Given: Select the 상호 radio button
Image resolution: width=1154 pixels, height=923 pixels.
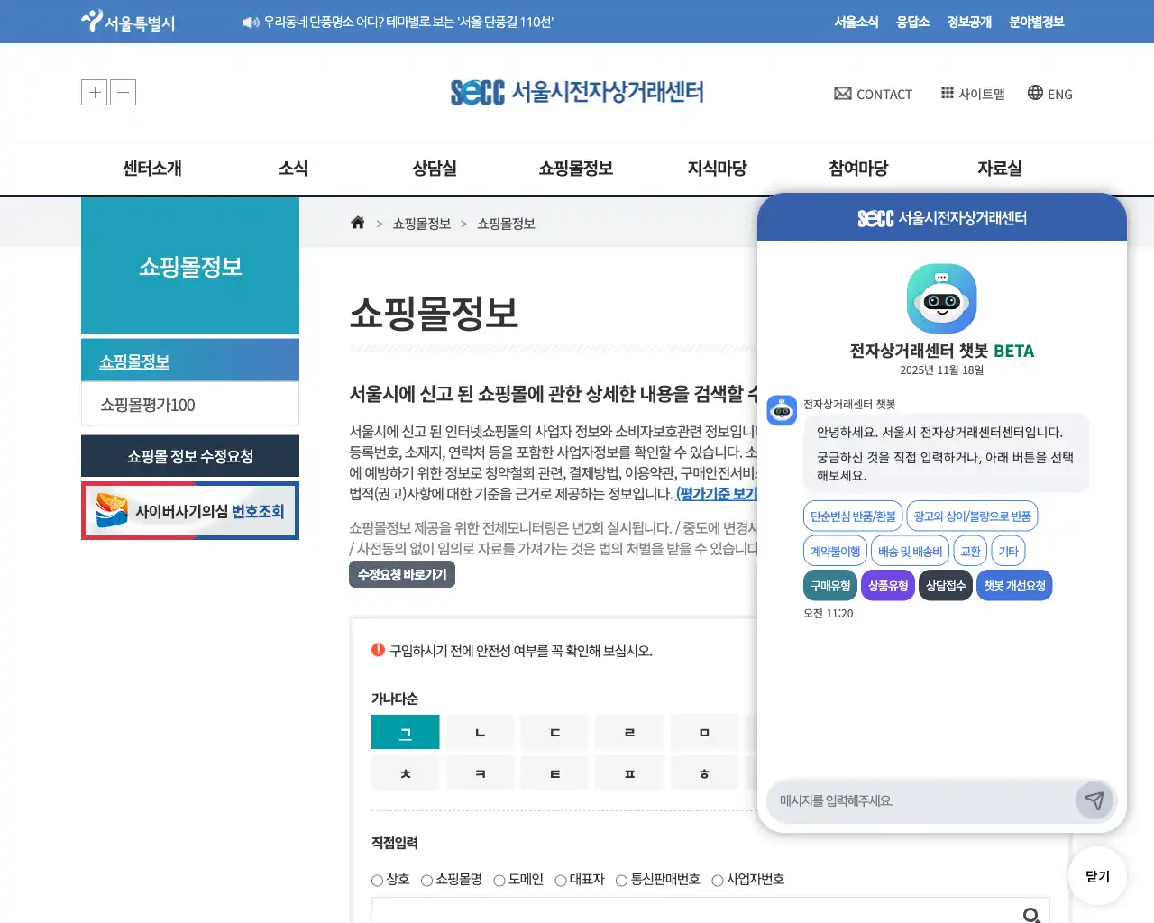Looking at the screenshot, I should point(377,880).
